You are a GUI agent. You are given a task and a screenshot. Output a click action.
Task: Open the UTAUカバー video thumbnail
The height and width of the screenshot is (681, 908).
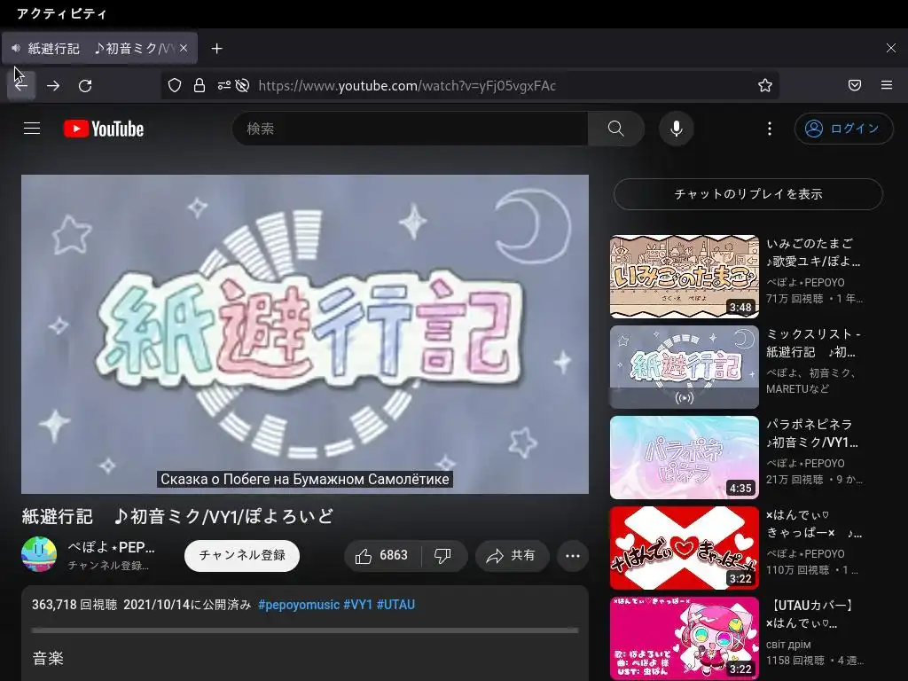(x=684, y=638)
